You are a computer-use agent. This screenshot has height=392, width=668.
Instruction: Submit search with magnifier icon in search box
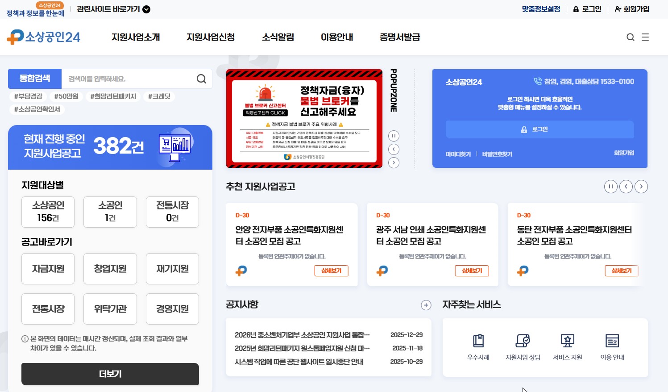coord(201,79)
